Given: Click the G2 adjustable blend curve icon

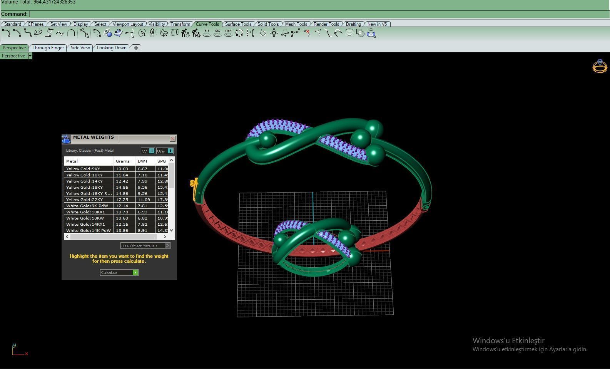Looking at the screenshot, I should tap(38, 33).
